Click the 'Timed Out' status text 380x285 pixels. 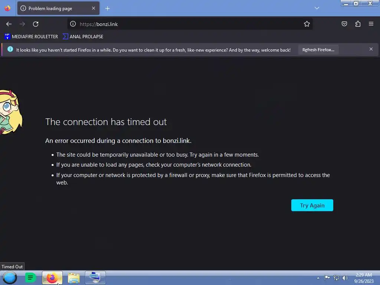12,266
